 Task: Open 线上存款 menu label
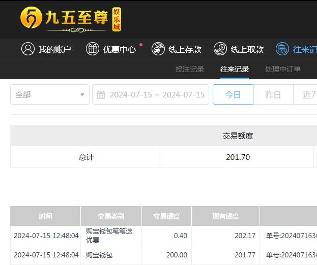tap(185, 49)
